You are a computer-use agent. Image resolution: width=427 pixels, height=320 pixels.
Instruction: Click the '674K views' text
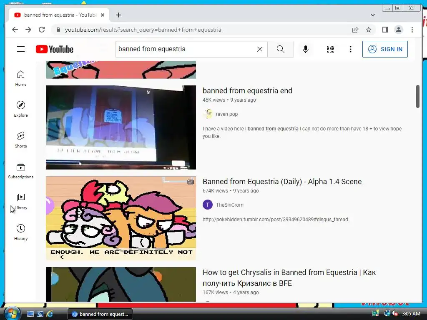[215, 191]
